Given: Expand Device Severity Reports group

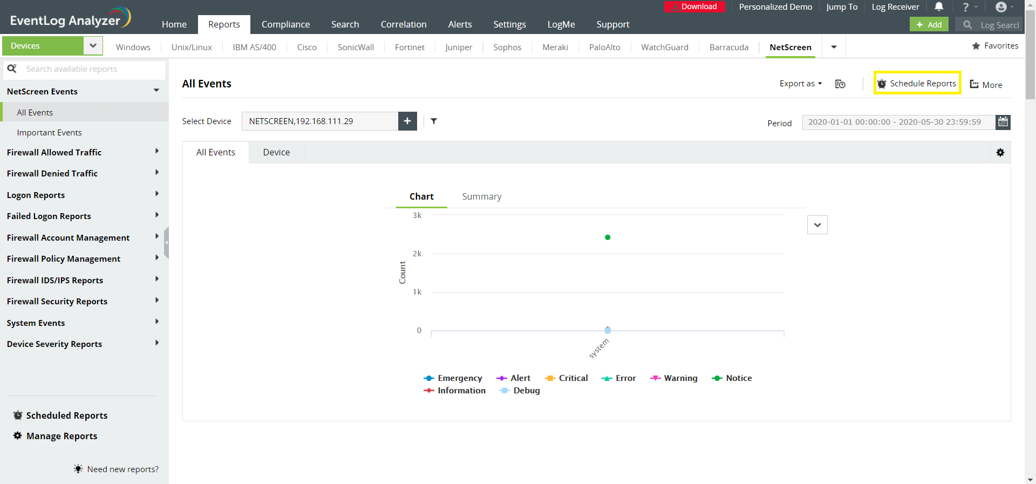Looking at the screenshot, I should (157, 343).
